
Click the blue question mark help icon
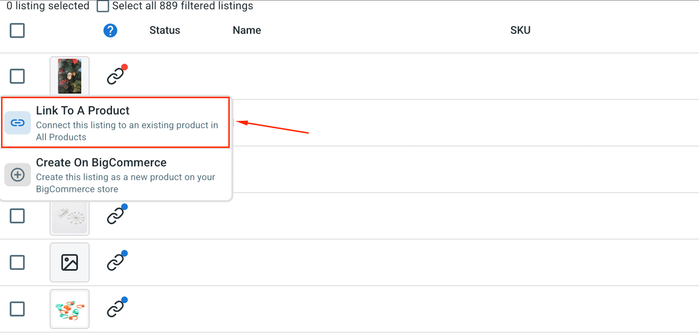click(110, 31)
